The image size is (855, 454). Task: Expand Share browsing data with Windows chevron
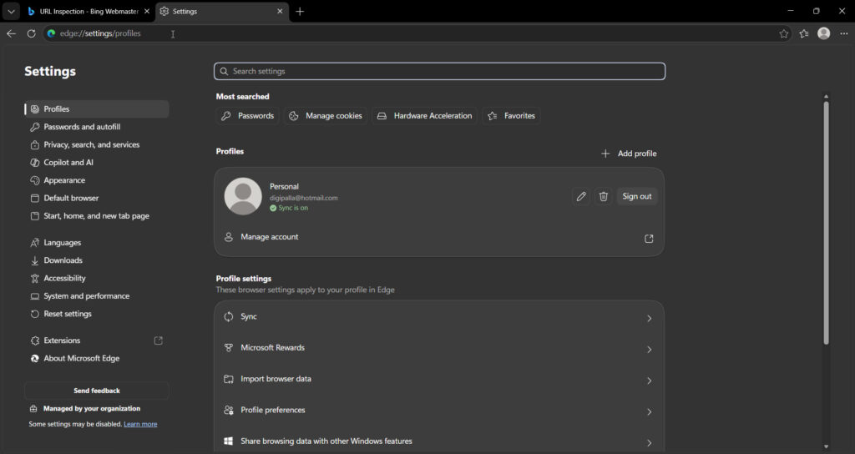[649, 442]
